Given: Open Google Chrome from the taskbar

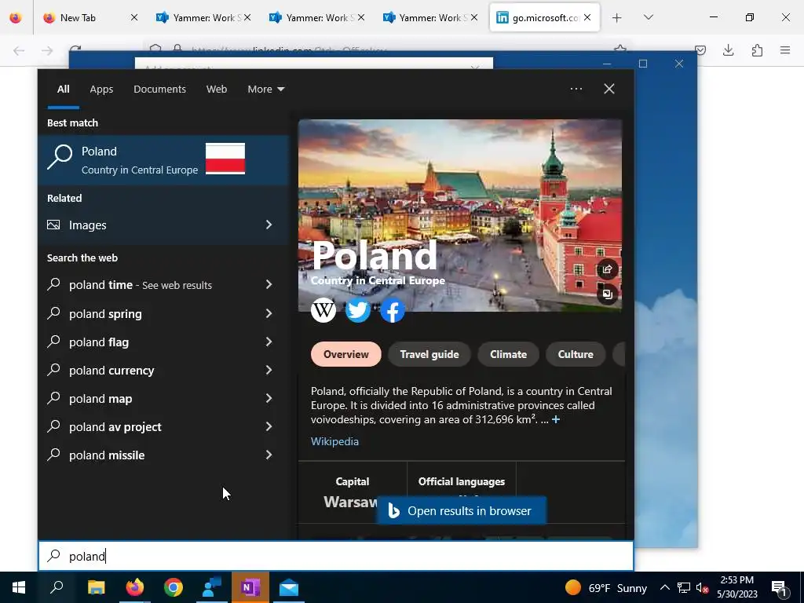Looking at the screenshot, I should tap(174, 587).
